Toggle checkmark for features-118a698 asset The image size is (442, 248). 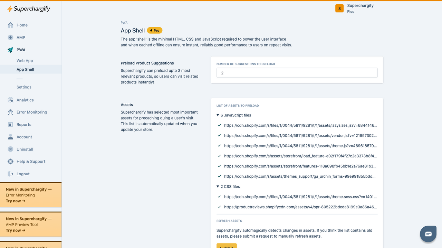pyautogui.click(x=219, y=166)
